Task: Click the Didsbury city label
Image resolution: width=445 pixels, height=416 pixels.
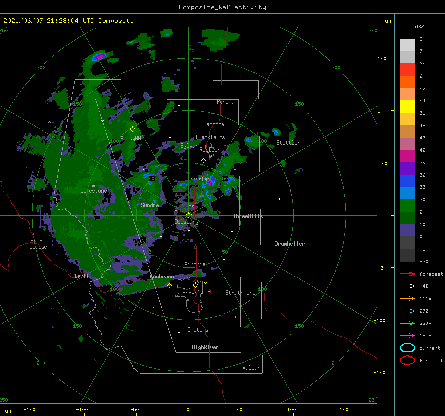Action: (x=187, y=222)
